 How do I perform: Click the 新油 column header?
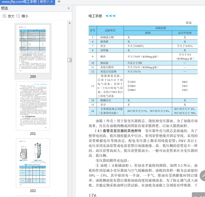(x=148, y=33)
